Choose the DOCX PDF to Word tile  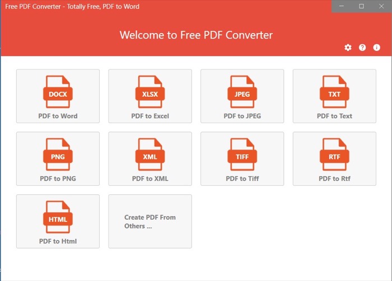58,96
